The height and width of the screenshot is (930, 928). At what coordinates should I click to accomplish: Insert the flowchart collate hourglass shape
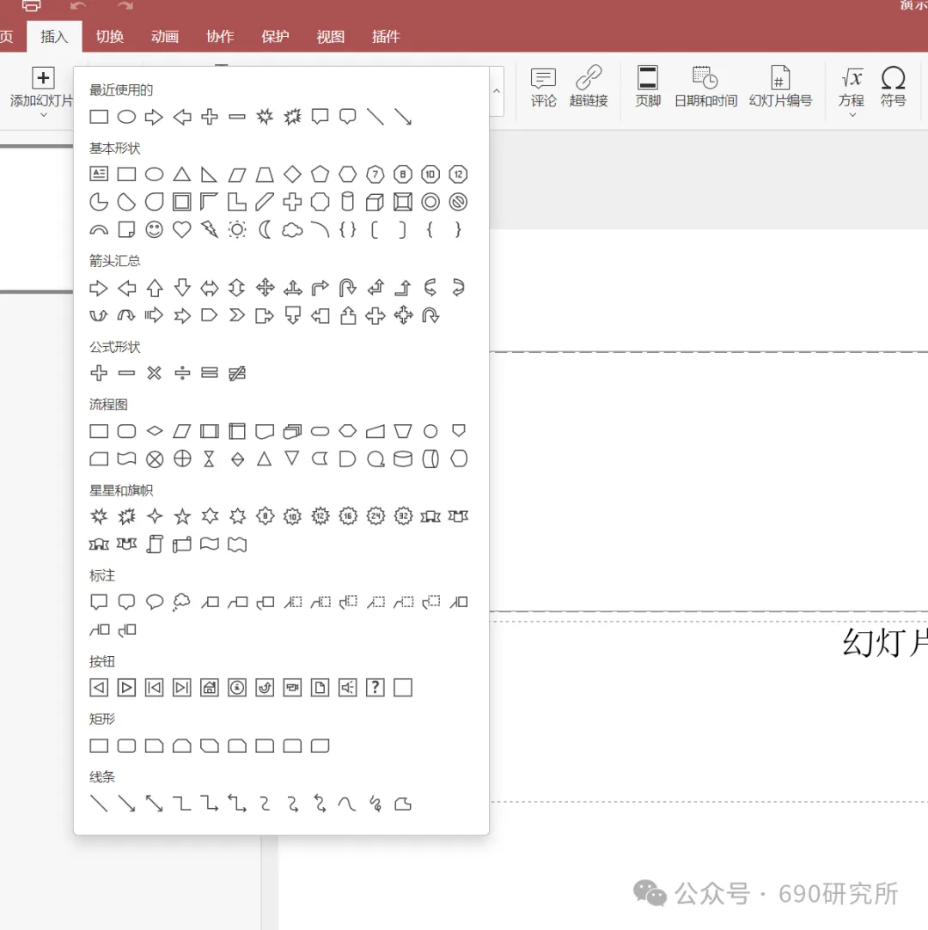click(209, 459)
